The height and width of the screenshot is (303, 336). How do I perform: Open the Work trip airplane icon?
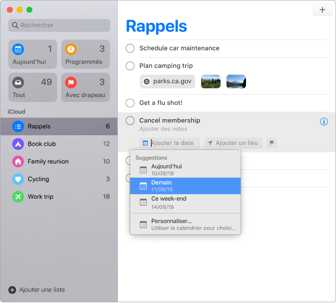(18, 197)
